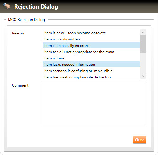The width and height of the screenshot is (158, 155).
Task: Click the Reason list scrollbar thumb
Action: [x=143, y=44]
